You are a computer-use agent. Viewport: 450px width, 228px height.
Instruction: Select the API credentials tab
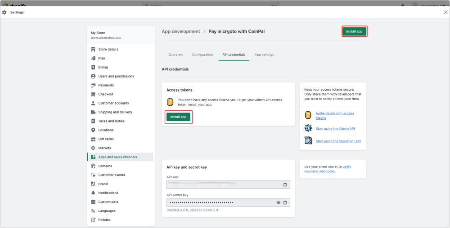(x=234, y=54)
